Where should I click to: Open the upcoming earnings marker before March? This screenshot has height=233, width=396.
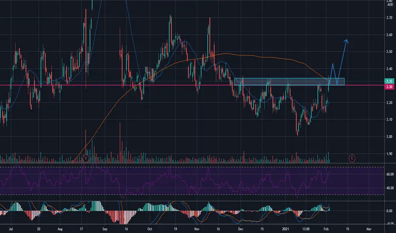pyautogui.click(x=352, y=158)
